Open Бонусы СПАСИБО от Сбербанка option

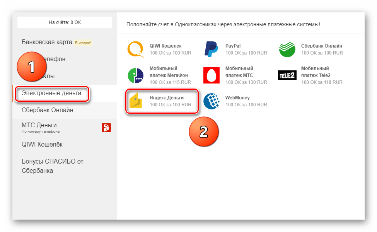[x=53, y=166]
